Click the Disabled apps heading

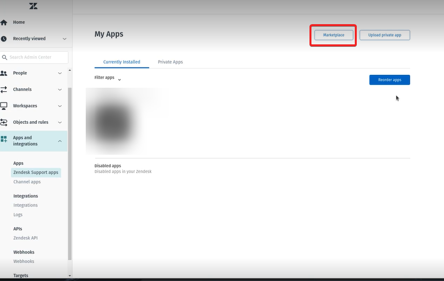[107, 166]
